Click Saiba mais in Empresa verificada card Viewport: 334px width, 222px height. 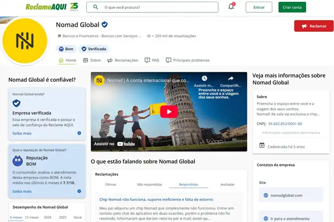(22, 133)
